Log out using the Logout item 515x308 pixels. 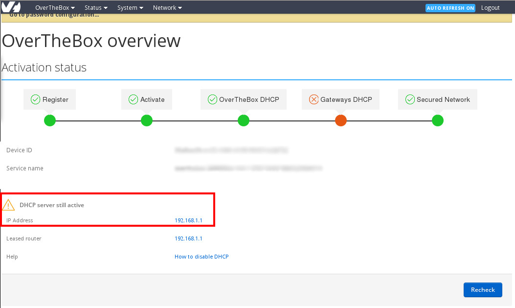(490, 8)
